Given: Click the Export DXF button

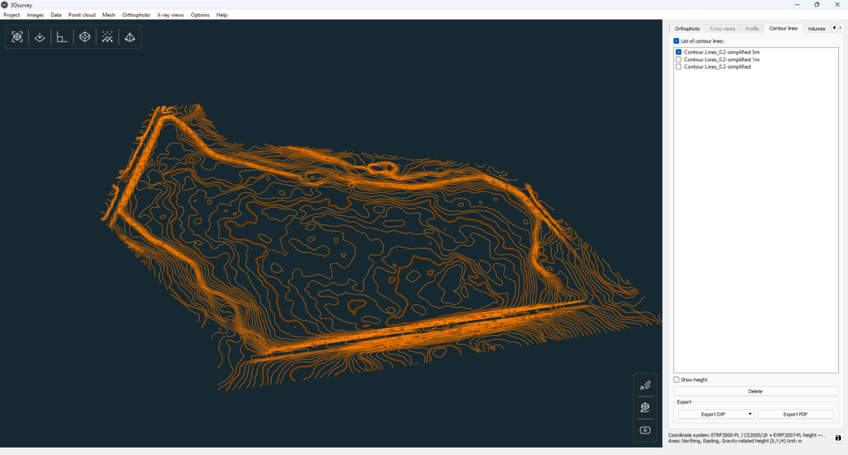Looking at the screenshot, I should 713,414.
